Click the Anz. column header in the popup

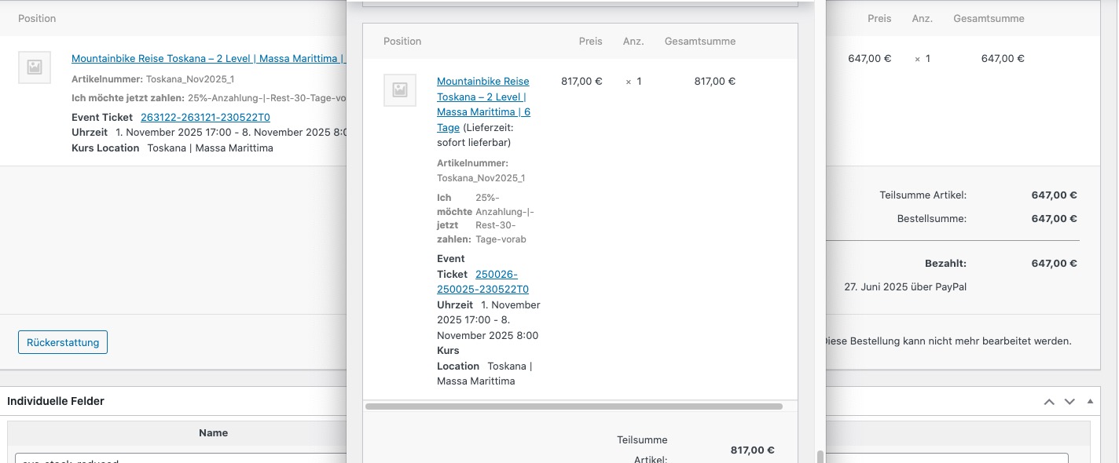(633, 42)
